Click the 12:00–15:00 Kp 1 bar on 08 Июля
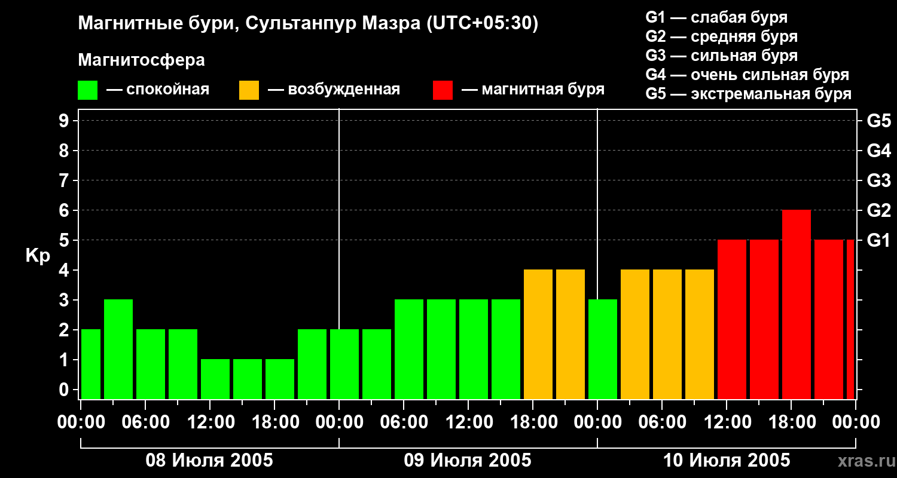Viewport: 897px width, 478px height. [215, 379]
